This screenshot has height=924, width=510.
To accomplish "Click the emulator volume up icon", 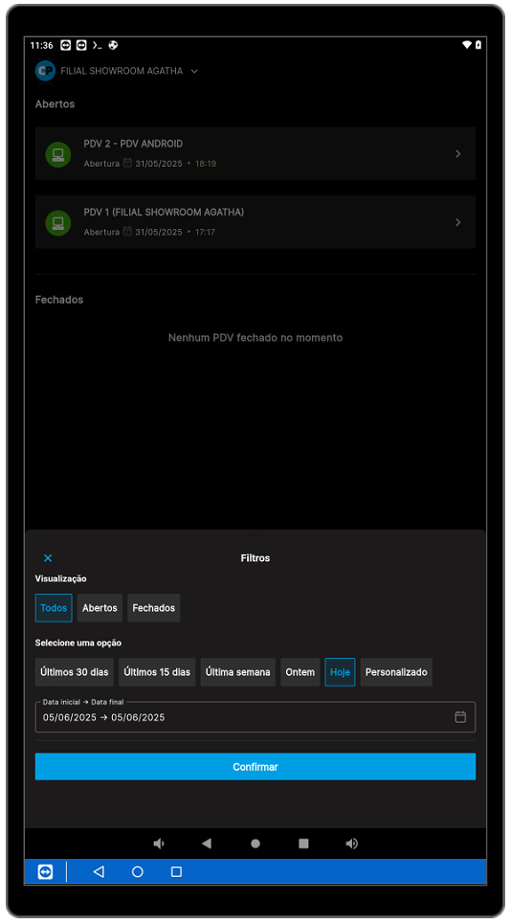I will click(x=351, y=844).
